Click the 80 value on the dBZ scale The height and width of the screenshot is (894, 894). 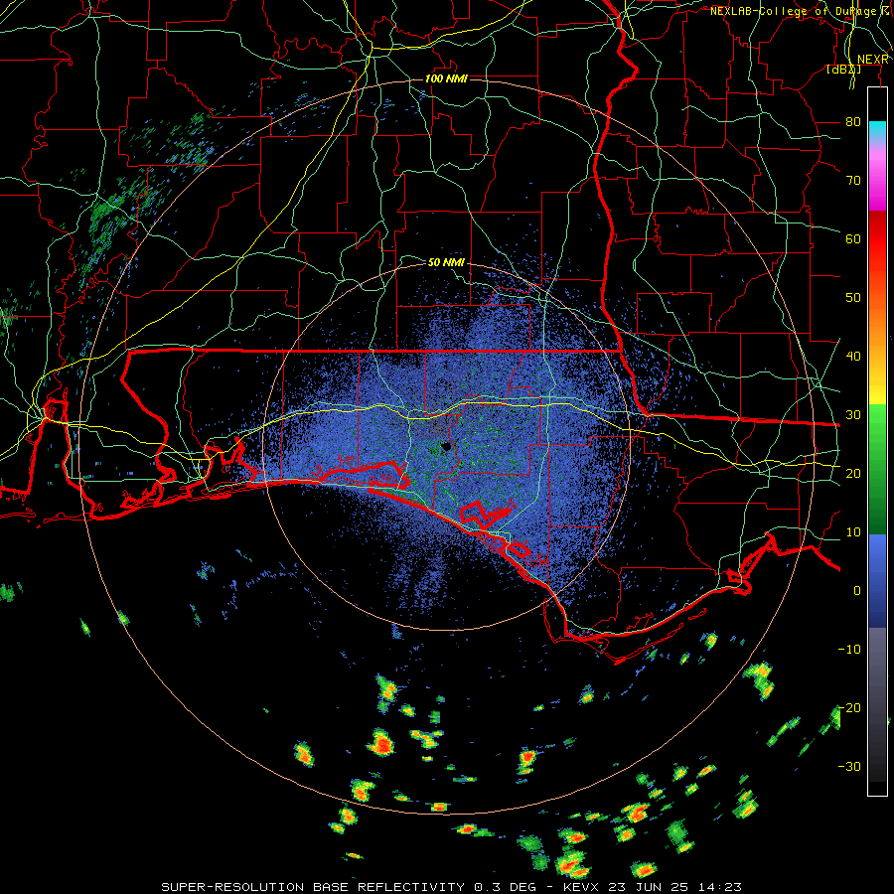(853, 122)
